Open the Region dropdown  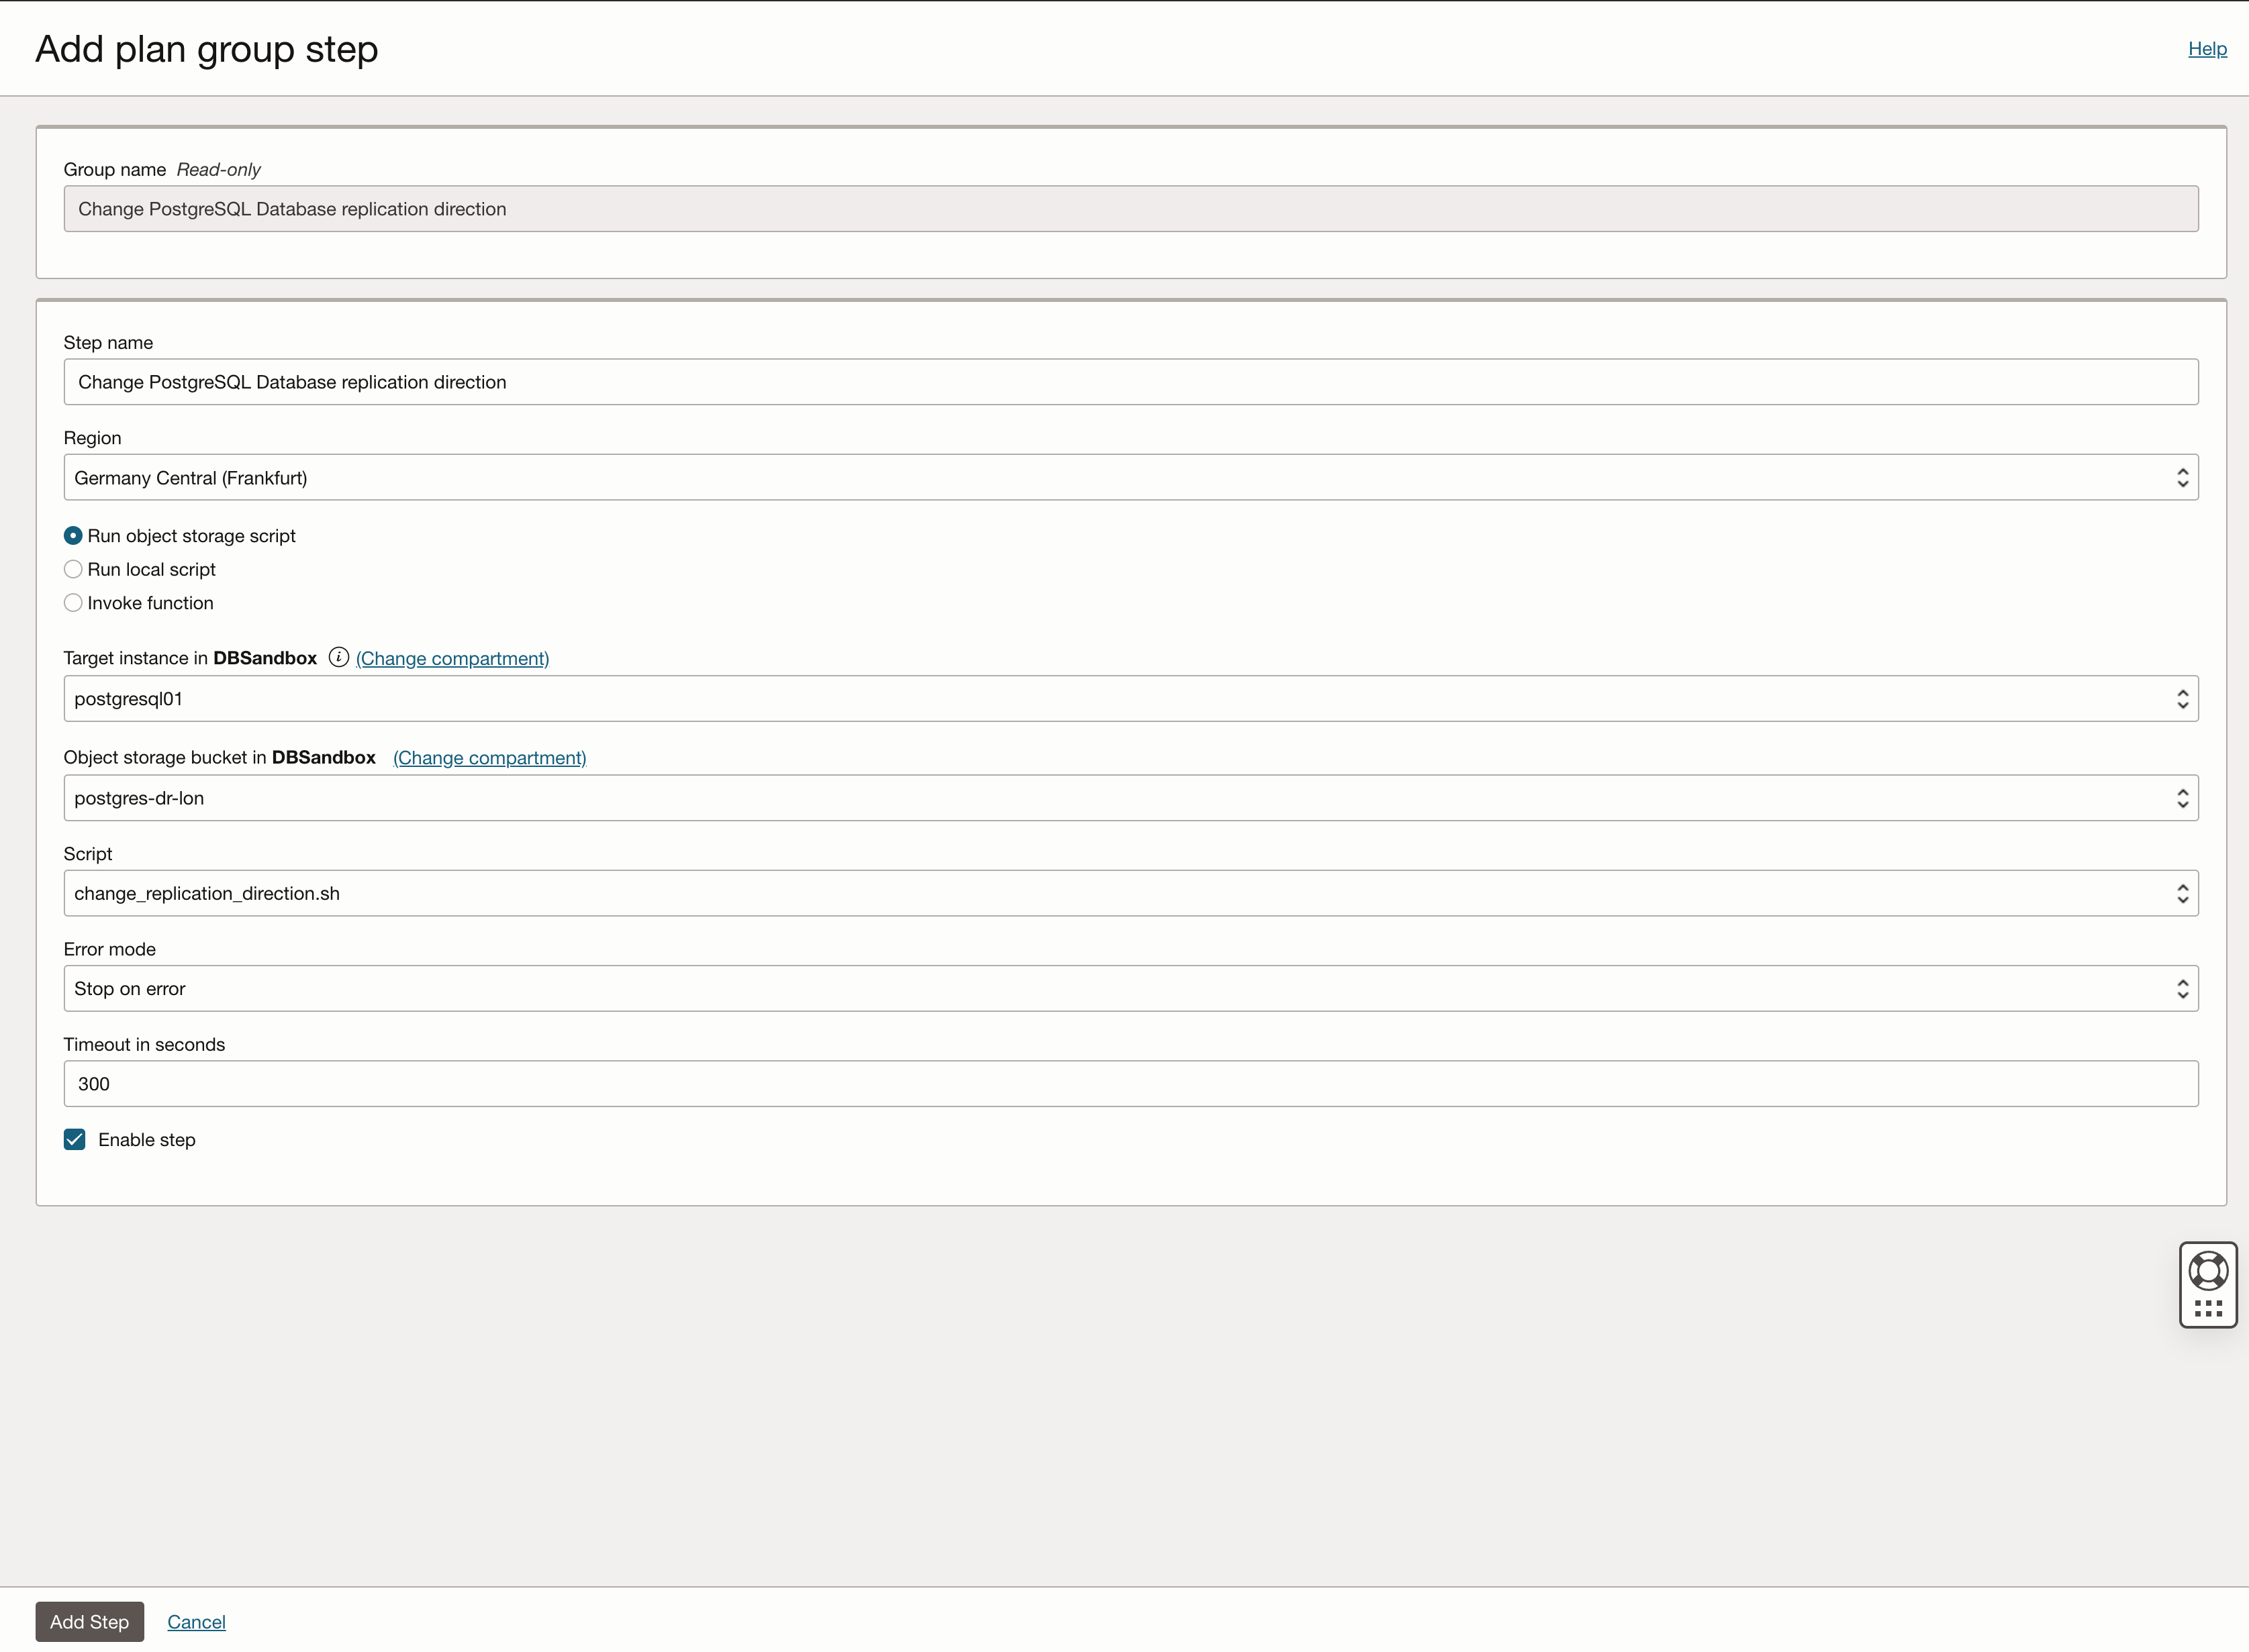(1131, 478)
